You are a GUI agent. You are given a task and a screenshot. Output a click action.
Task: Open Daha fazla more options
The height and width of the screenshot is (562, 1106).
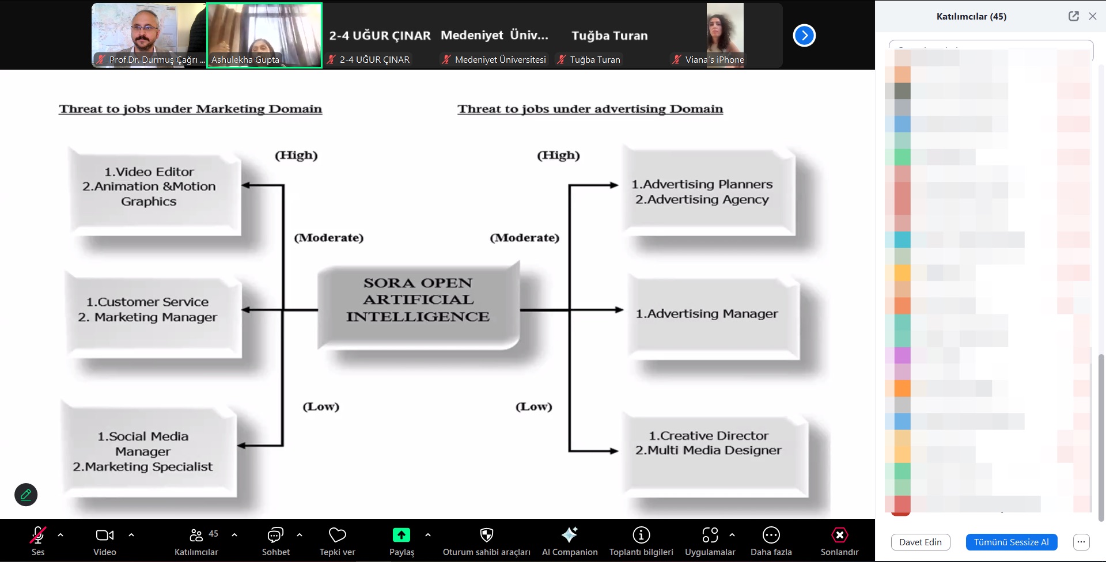pyautogui.click(x=771, y=541)
